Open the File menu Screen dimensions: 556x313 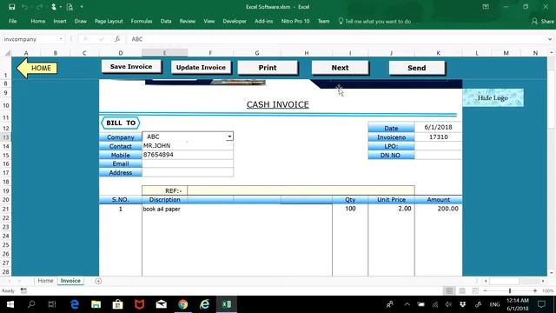(x=13, y=21)
